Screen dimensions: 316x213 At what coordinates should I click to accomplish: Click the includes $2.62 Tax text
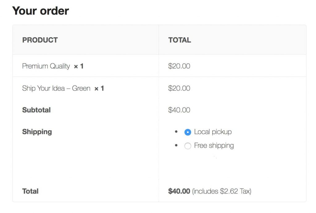point(222,191)
